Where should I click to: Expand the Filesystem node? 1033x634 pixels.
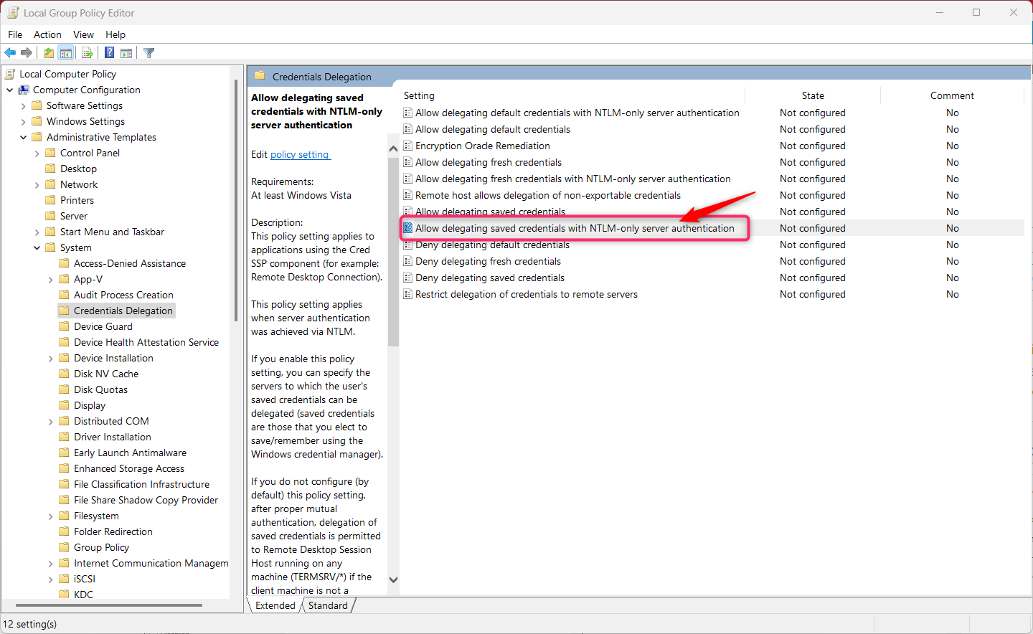pos(50,515)
